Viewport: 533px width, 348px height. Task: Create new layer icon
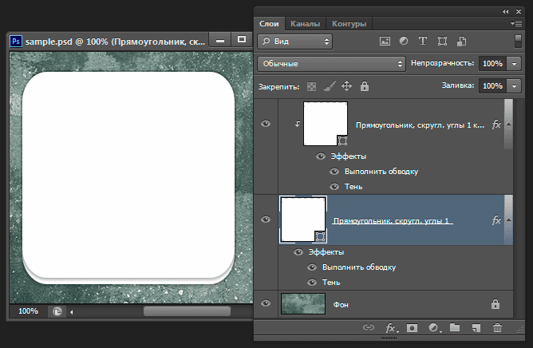pyautogui.click(x=476, y=327)
